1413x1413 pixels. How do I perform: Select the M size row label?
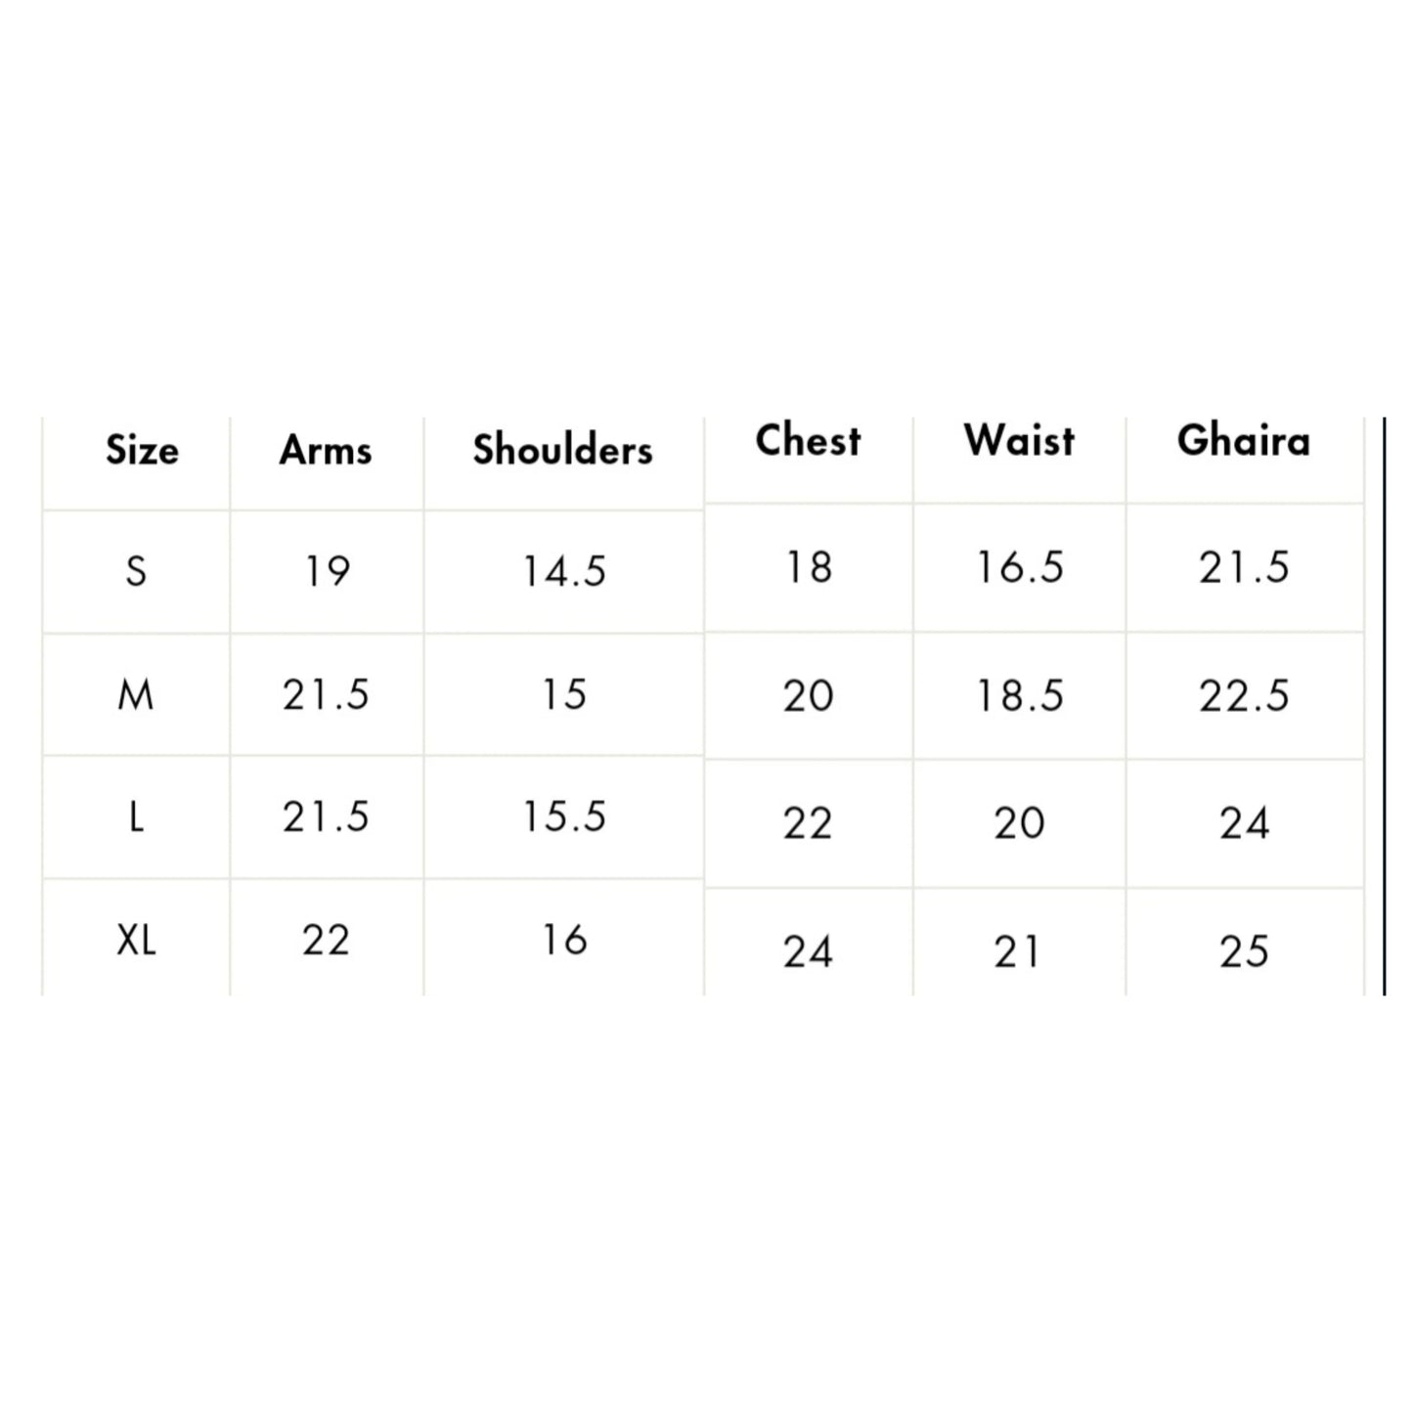click(x=135, y=695)
